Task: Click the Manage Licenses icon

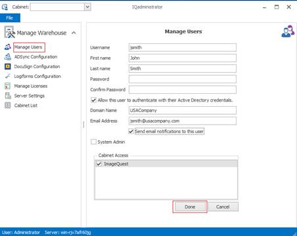Action: pos(8,86)
